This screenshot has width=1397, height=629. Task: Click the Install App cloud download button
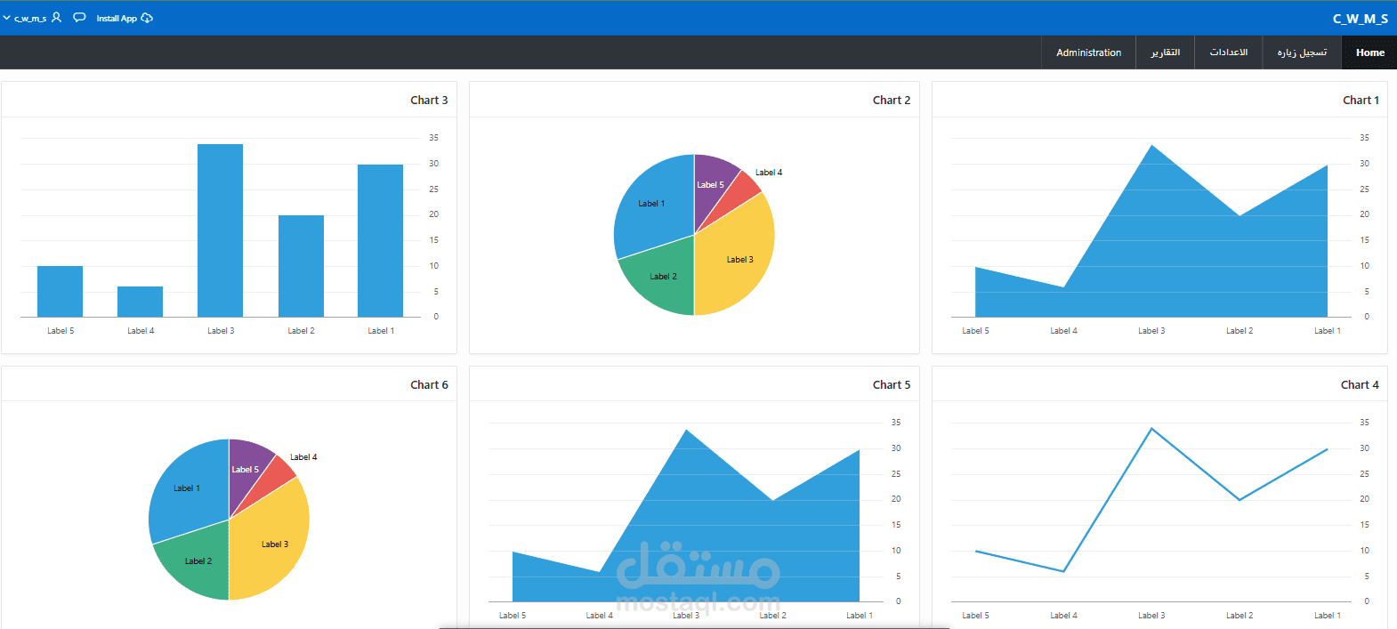point(125,18)
